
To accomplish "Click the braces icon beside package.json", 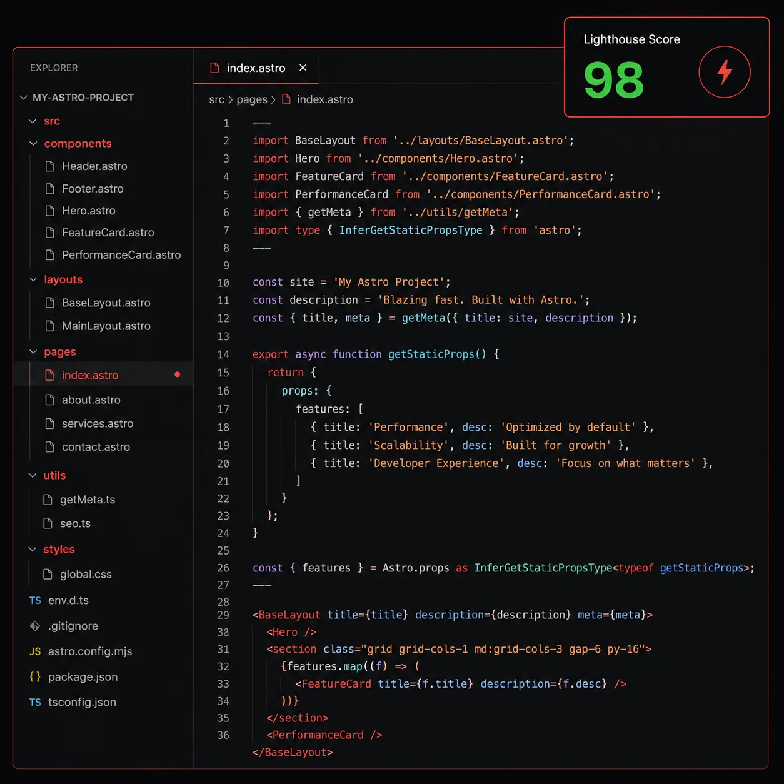I will tap(35, 676).
